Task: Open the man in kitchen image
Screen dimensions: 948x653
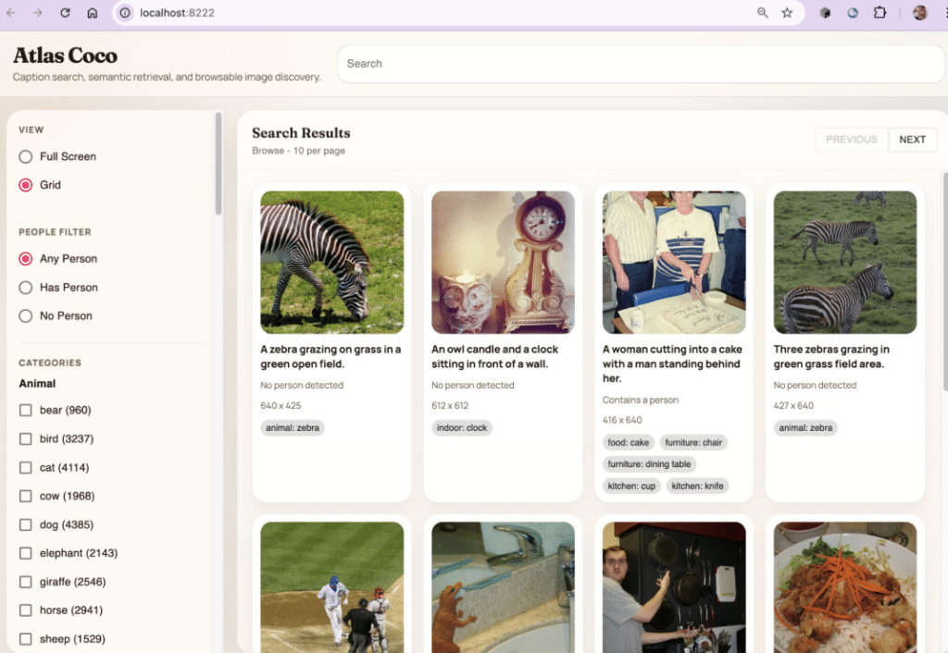Action: click(x=674, y=587)
